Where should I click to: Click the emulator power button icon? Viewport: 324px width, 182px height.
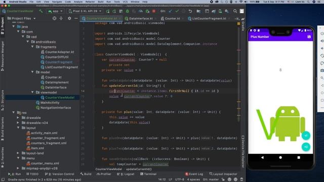tap(322, 33)
